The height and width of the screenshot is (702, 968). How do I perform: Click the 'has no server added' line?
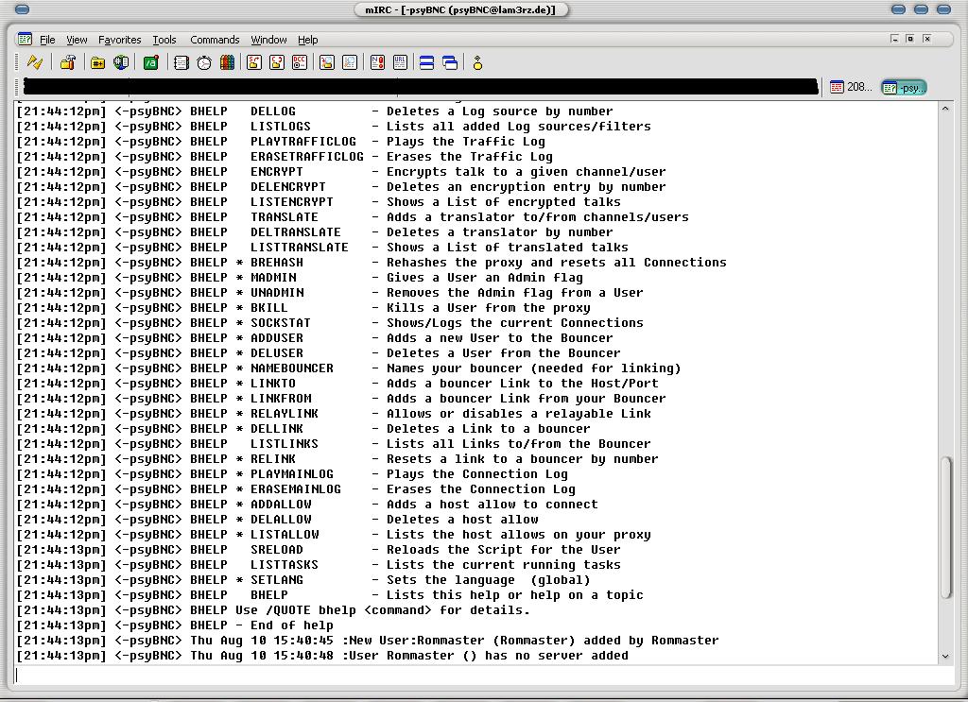point(322,655)
